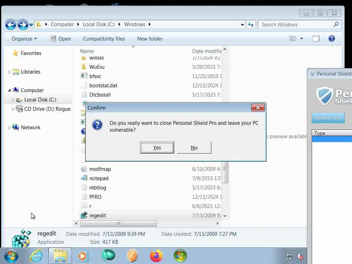Image resolution: width=352 pixels, height=264 pixels.
Task: Click the 5/20/2023 date for WuEsu
Action: click(x=207, y=67)
